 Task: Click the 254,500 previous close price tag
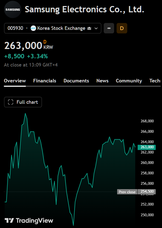(147, 192)
